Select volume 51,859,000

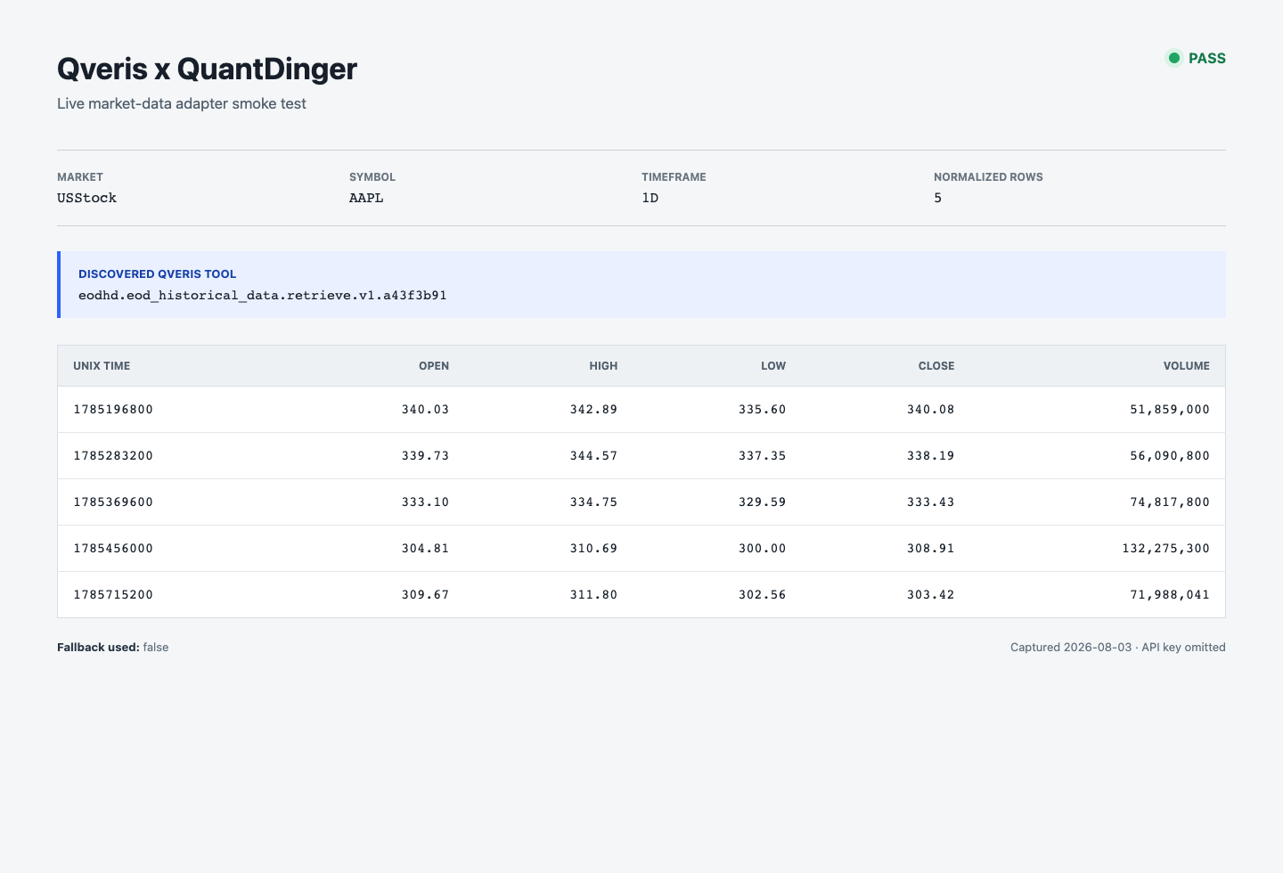[x=1170, y=410]
